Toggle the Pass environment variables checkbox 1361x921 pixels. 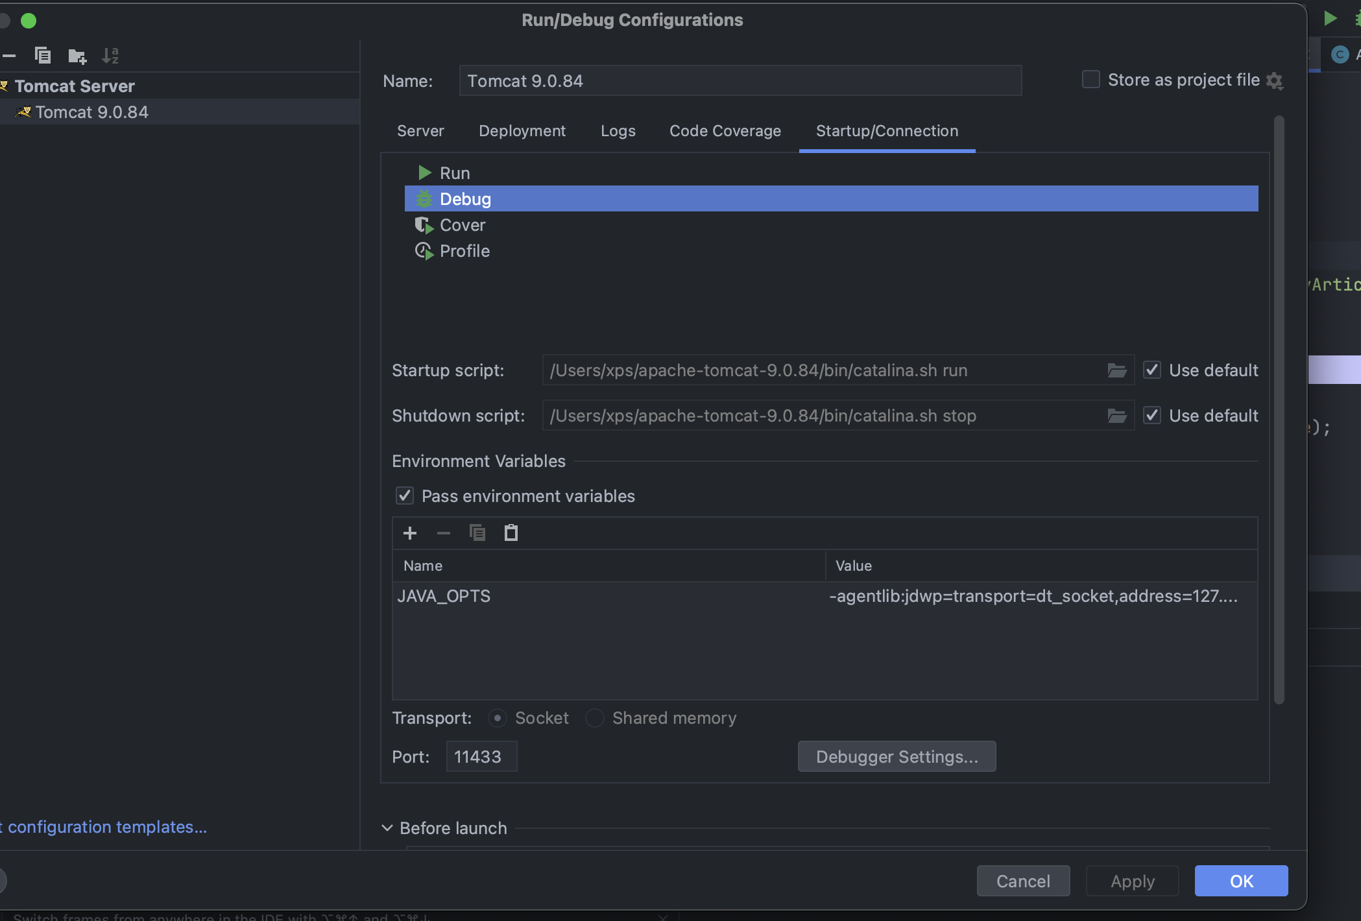(405, 496)
